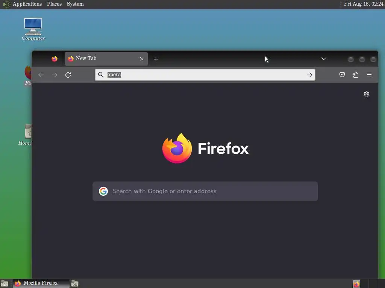Click the MATE logo in top panel

pos(6,4)
